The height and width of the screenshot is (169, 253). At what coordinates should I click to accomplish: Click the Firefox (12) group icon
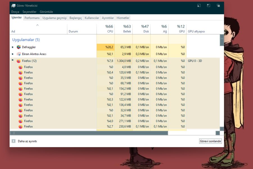pyautogui.click(x=19, y=61)
